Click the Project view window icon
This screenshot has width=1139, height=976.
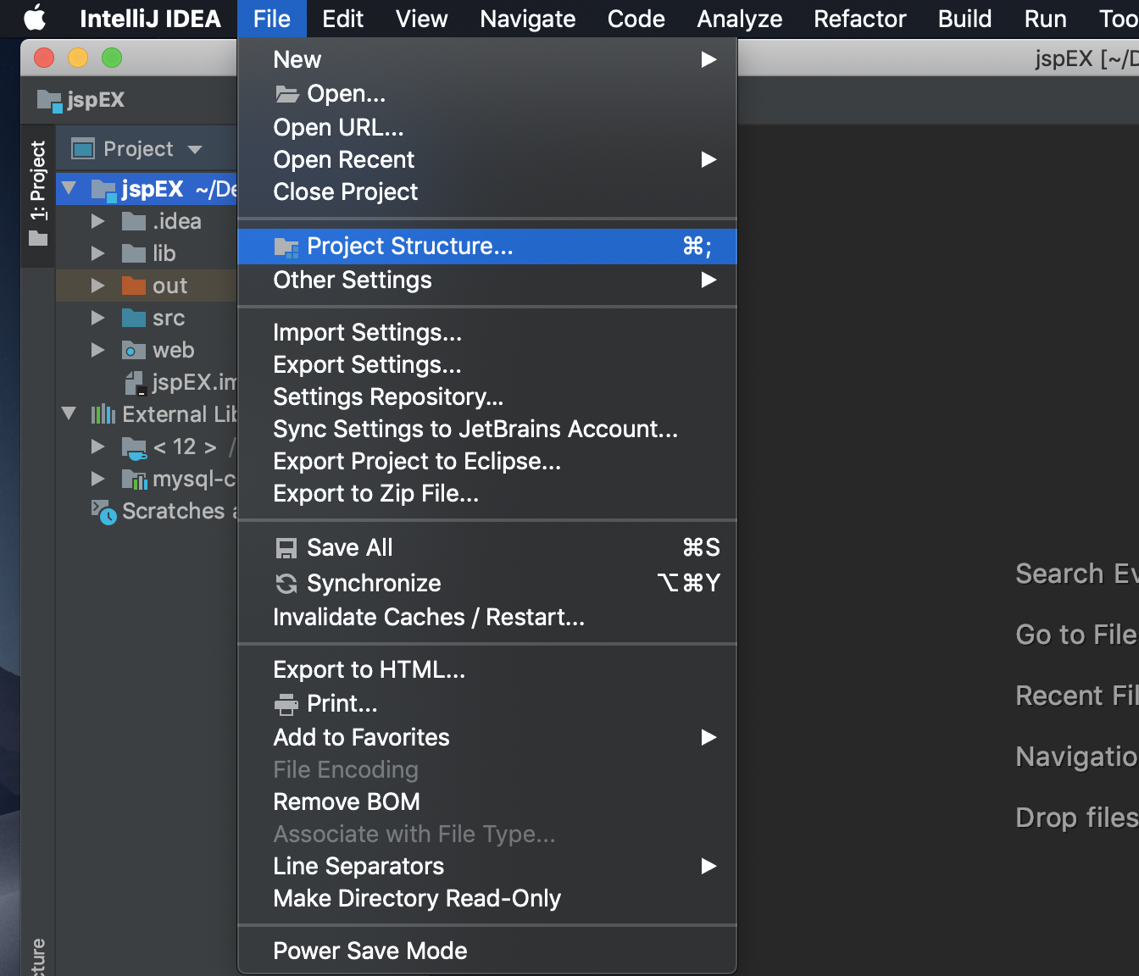(x=83, y=149)
